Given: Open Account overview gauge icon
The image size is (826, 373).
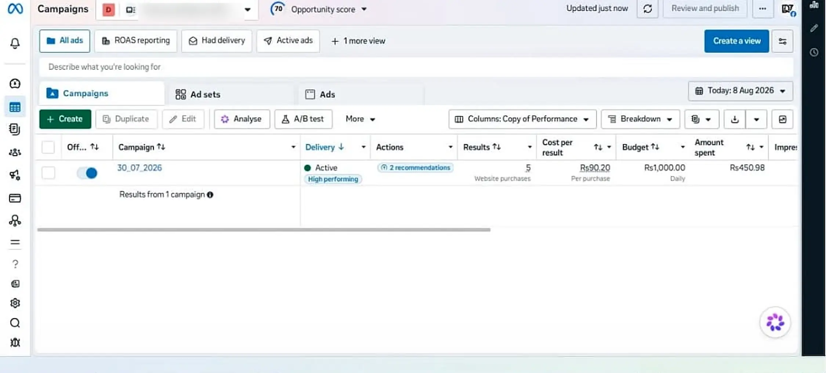Looking at the screenshot, I should (15, 84).
